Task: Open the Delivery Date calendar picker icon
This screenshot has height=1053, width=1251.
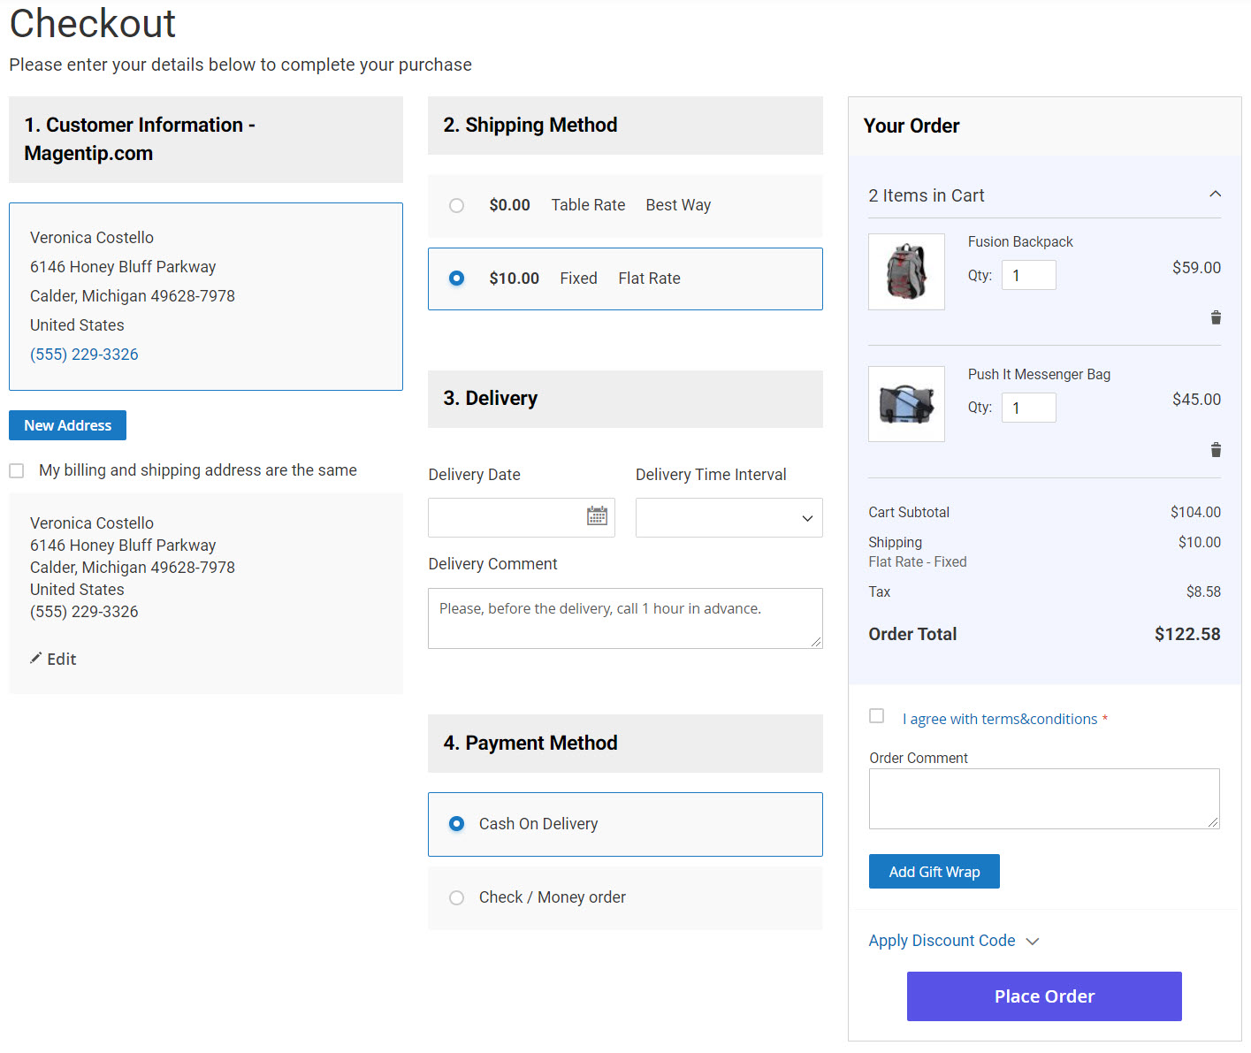Action: [596, 515]
